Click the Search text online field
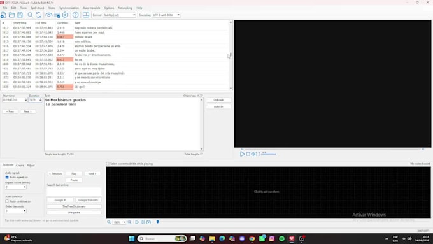 74,191
